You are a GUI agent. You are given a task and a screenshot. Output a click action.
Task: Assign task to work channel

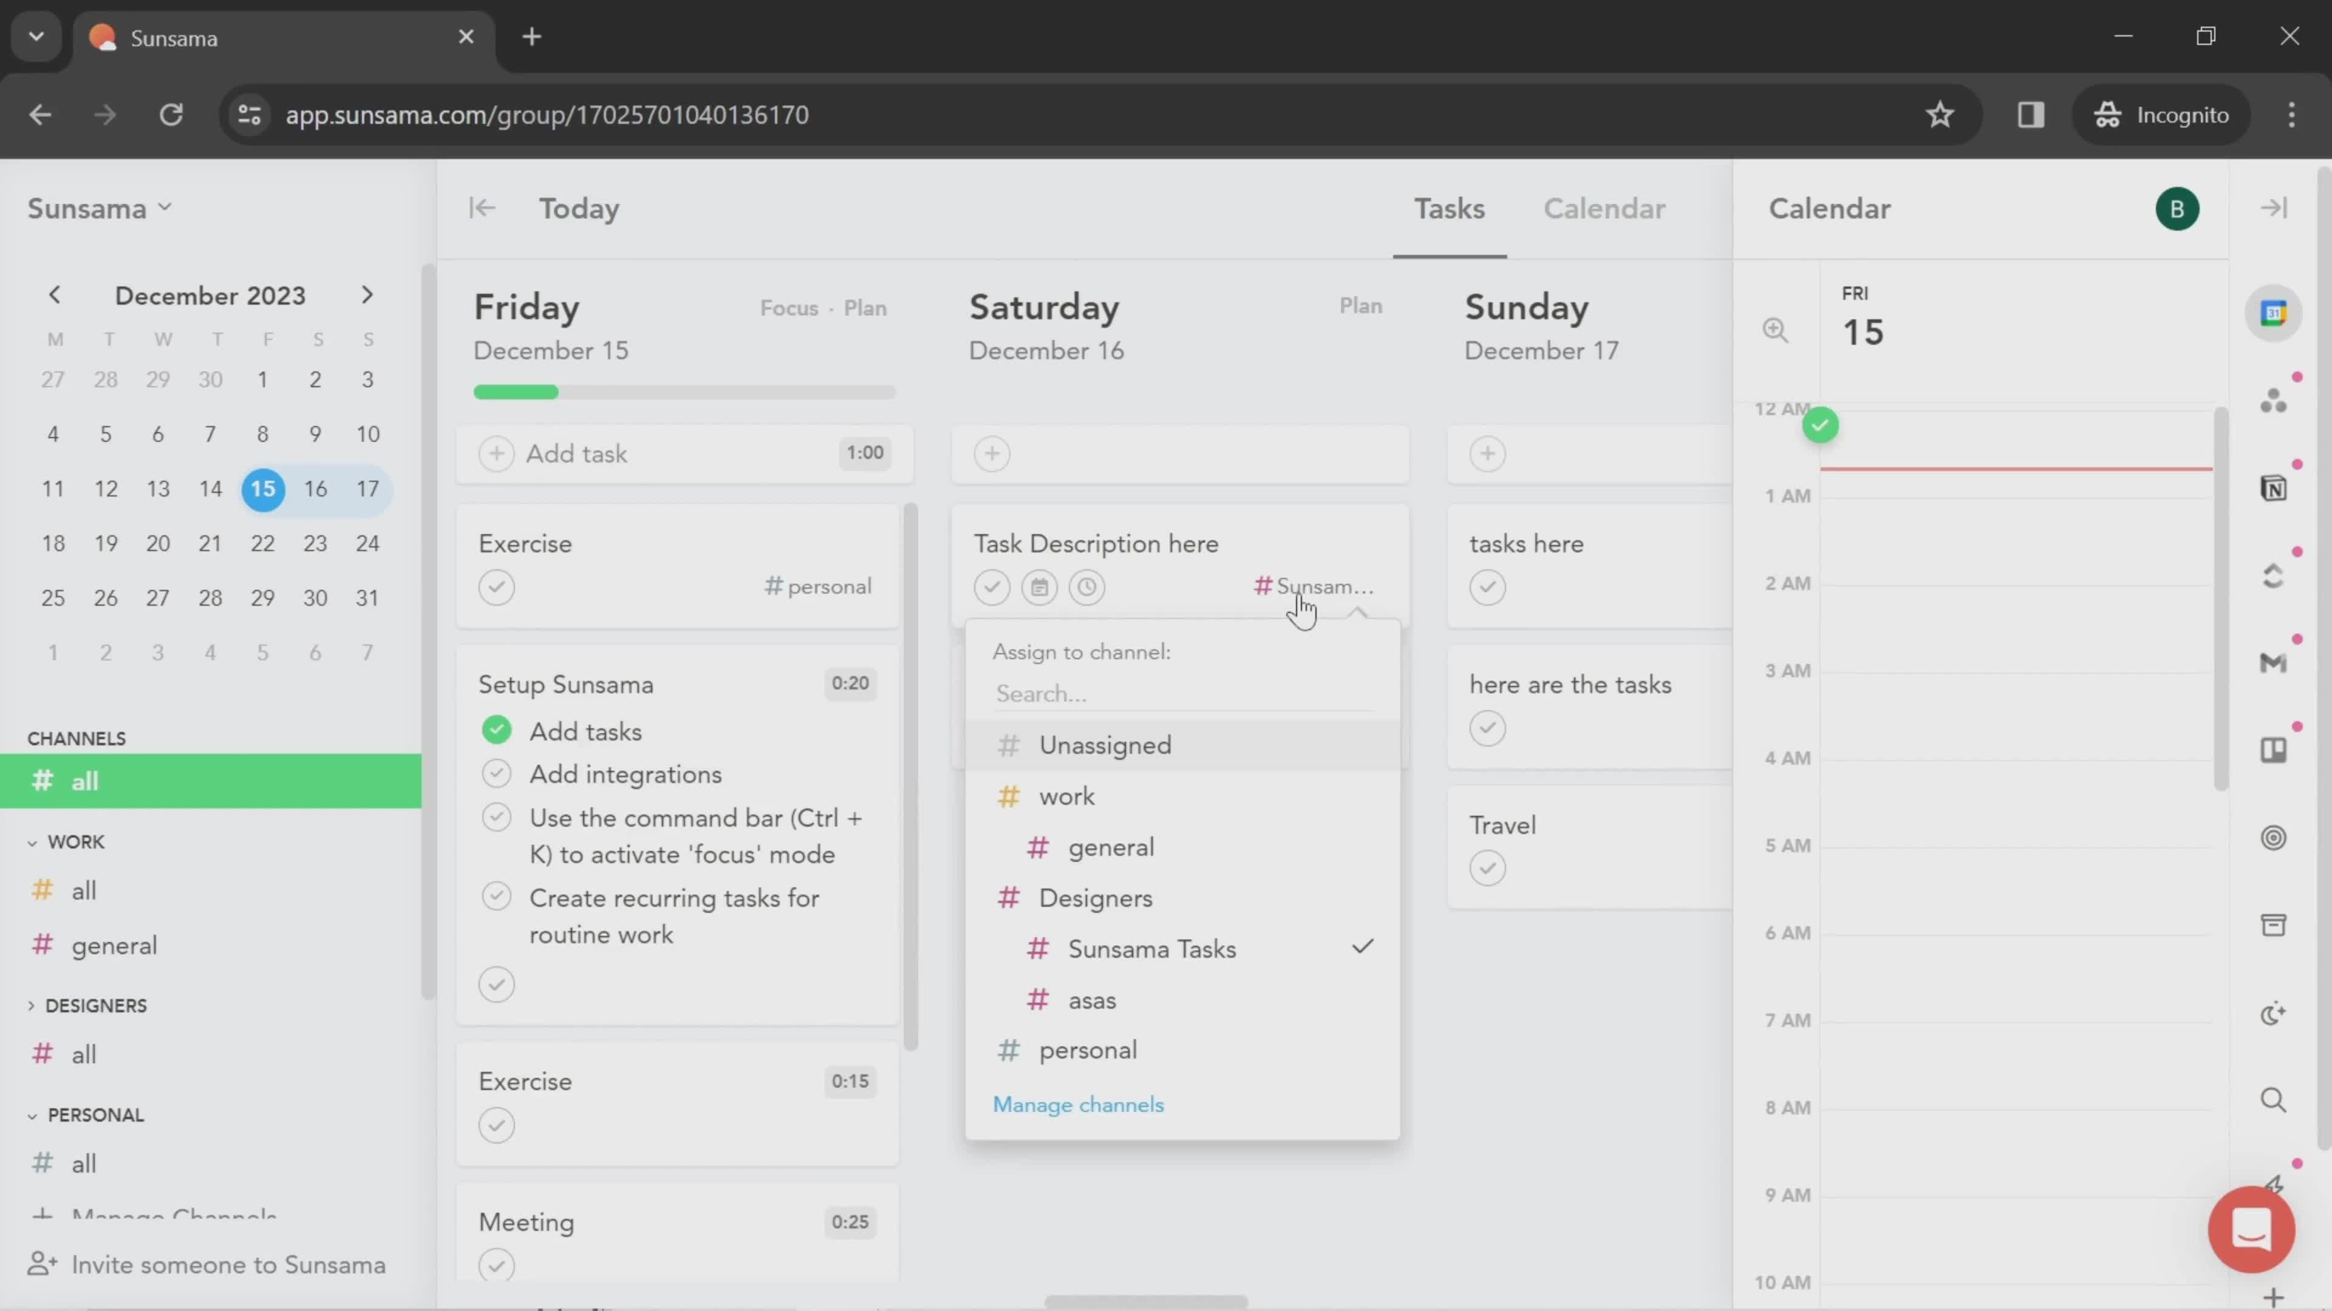tap(1182, 796)
